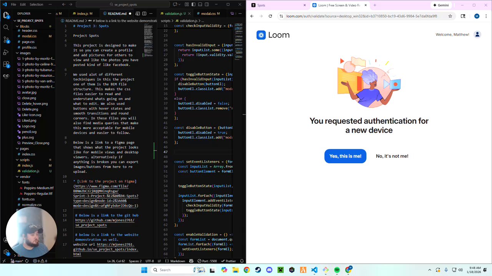Click the 'No, it's not me!' button
Image resolution: width=492 pixels, height=276 pixels.
(392, 156)
